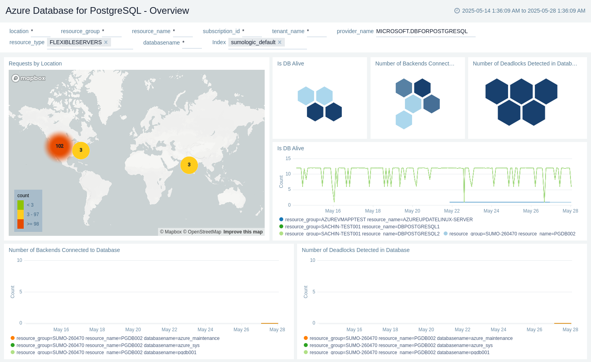Click the dashboard title 'Azure Database for PostgreSQL - Overview'
This screenshot has height=362, width=591.
click(x=97, y=11)
